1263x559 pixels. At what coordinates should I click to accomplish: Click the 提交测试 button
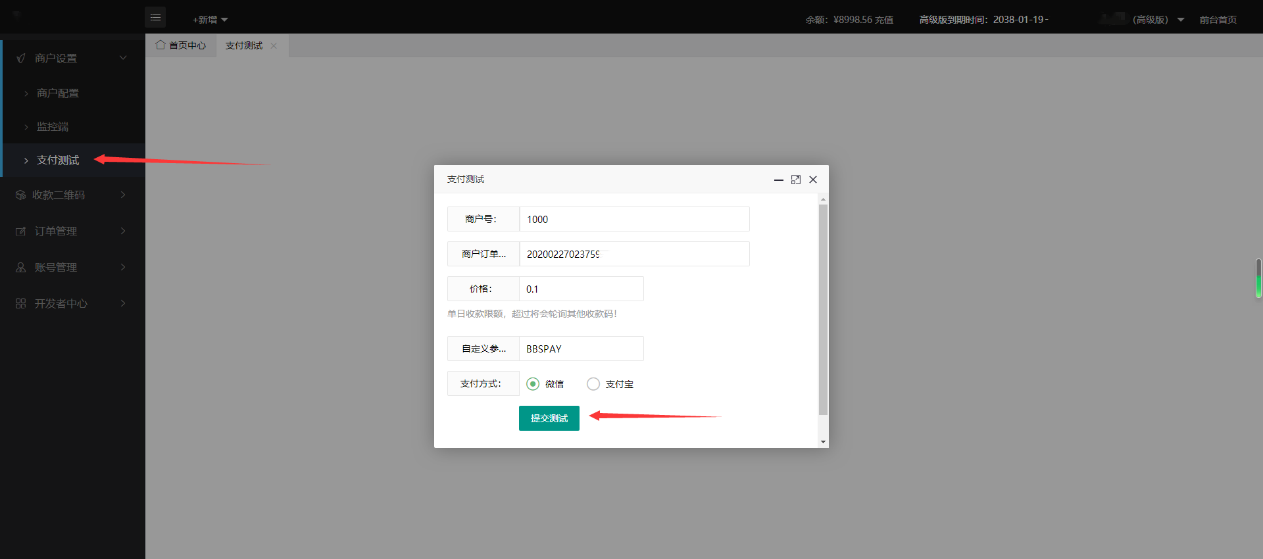point(549,418)
